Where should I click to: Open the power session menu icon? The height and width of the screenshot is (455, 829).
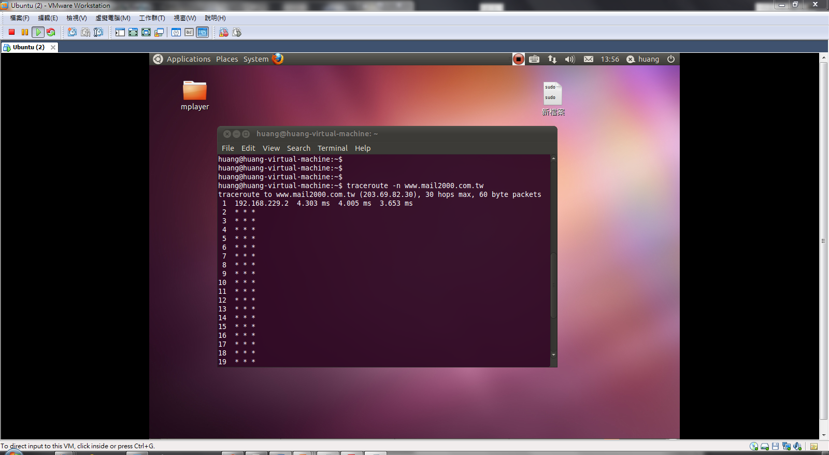click(x=671, y=59)
